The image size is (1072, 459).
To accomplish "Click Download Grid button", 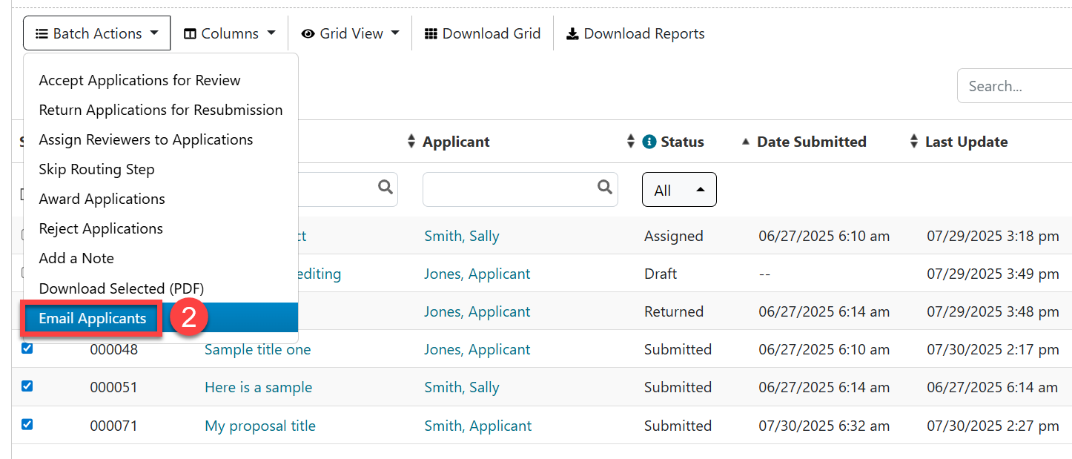I will (483, 33).
